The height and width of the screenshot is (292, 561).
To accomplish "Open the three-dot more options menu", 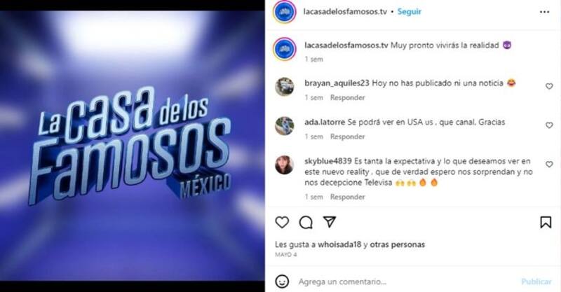I will pos(545,12).
